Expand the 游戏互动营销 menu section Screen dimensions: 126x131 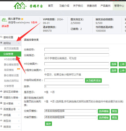point(19,92)
